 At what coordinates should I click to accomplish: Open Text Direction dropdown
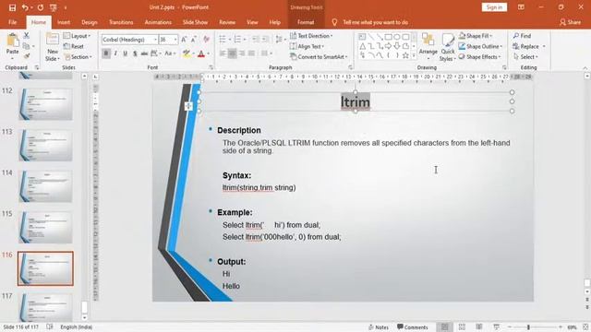(311, 36)
